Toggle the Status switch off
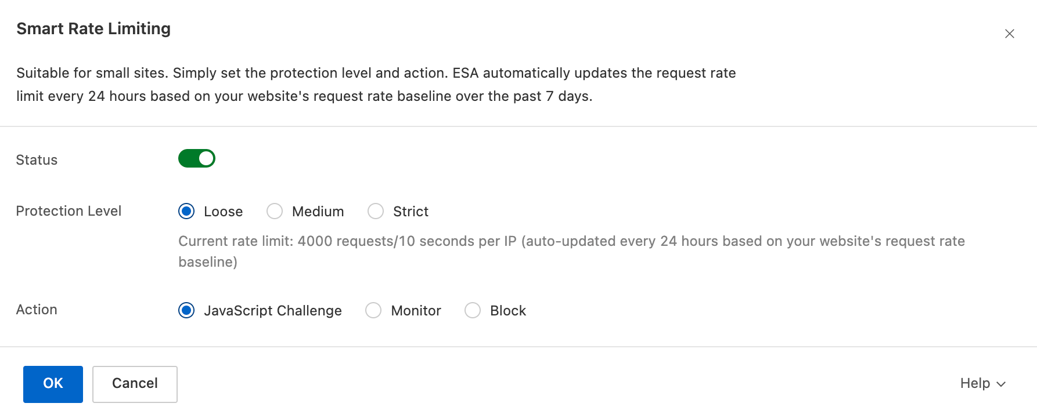 [197, 158]
